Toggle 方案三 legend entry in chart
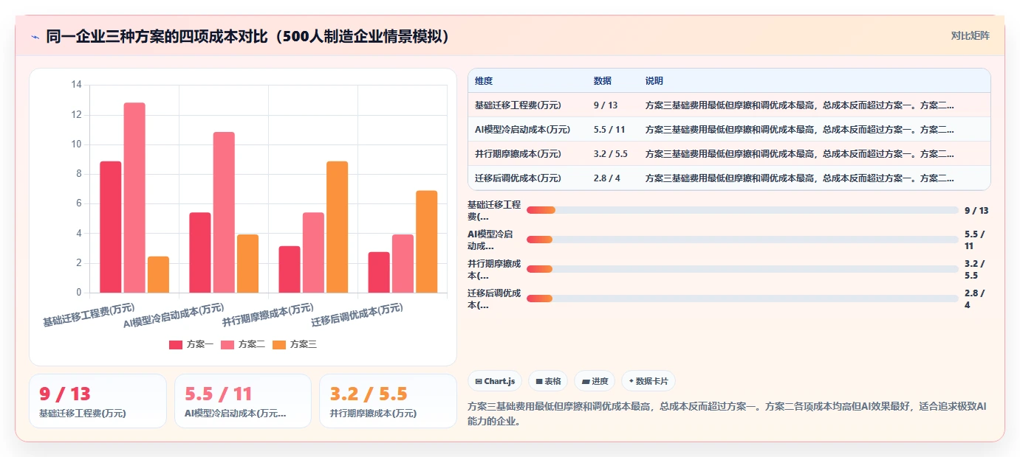Viewport: 1020px width, 457px height. click(295, 344)
